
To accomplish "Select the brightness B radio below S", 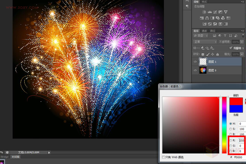I will [231, 134].
